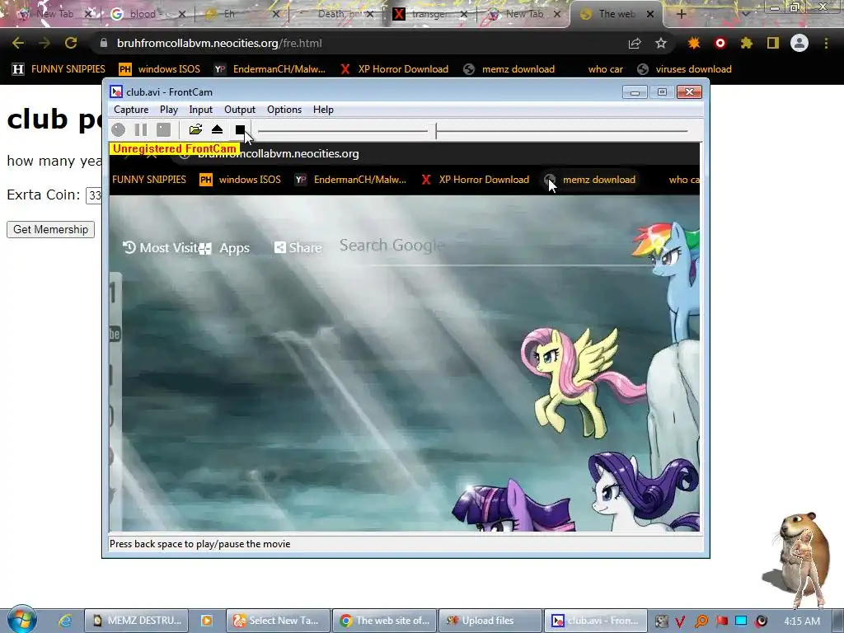Click the Chrome address bar URL
This screenshot has width=844, height=633.
[219, 43]
